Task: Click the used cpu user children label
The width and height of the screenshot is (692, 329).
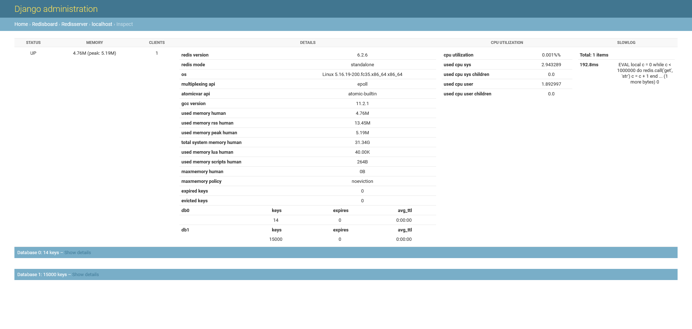Action: click(x=467, y=94)
